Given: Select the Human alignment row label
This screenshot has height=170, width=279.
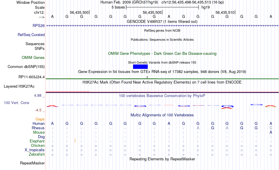Looking at the screenshot, I should tap(38, 123).
